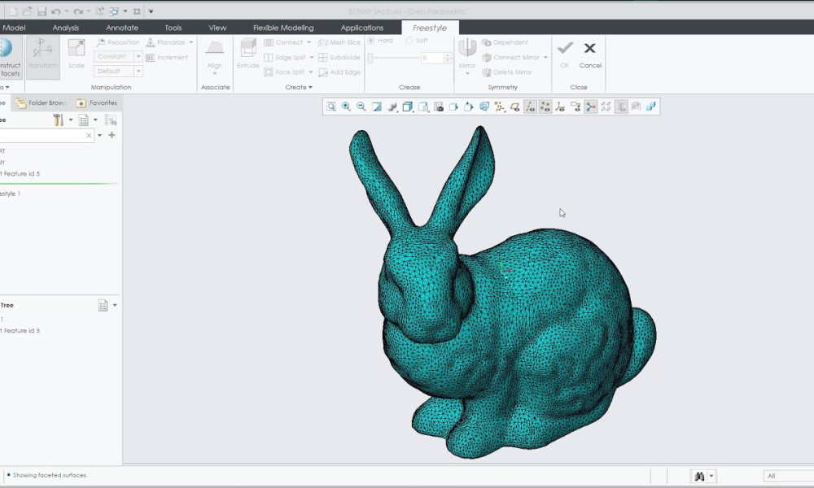Screen dimensions: 814x488
Task: Click the Increment option
Action: coord(167,58)
